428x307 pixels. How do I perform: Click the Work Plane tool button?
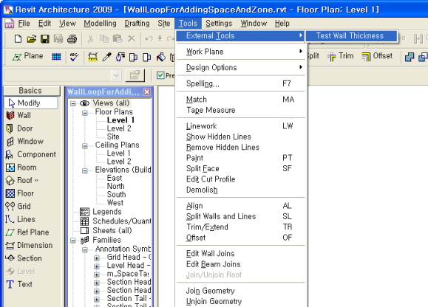tap(27, 56)
